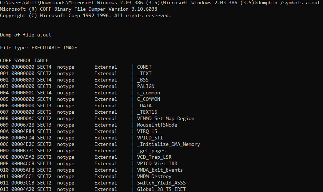Click the 'dumpbin /symbols a.out' command text
This screenshot has width=323, height=192.
point(288,3)
